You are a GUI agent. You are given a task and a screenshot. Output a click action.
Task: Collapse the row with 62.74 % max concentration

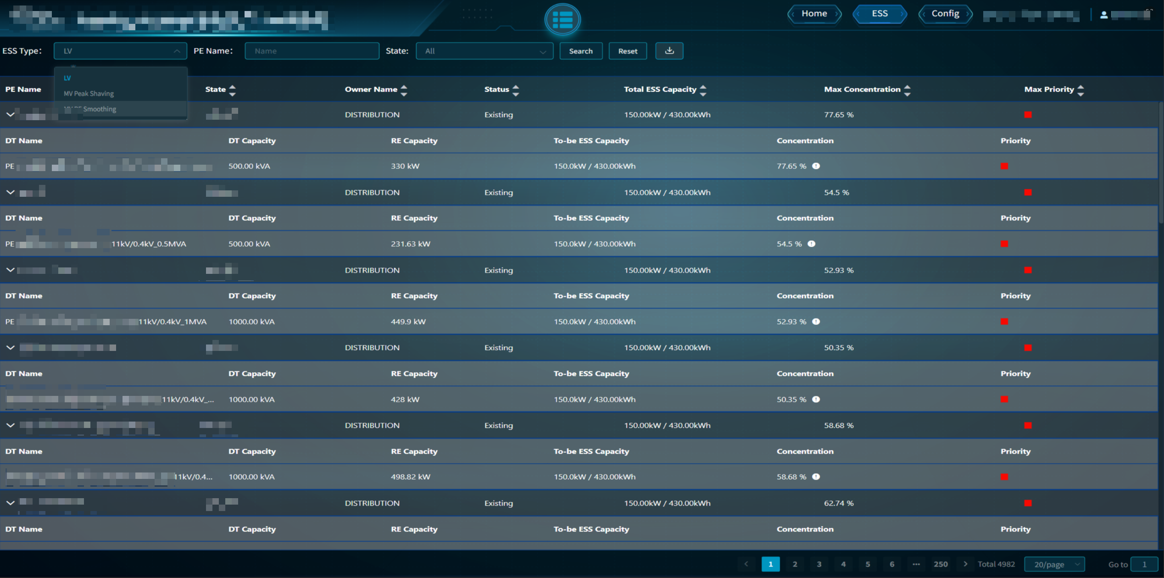(x=10, y=503)
